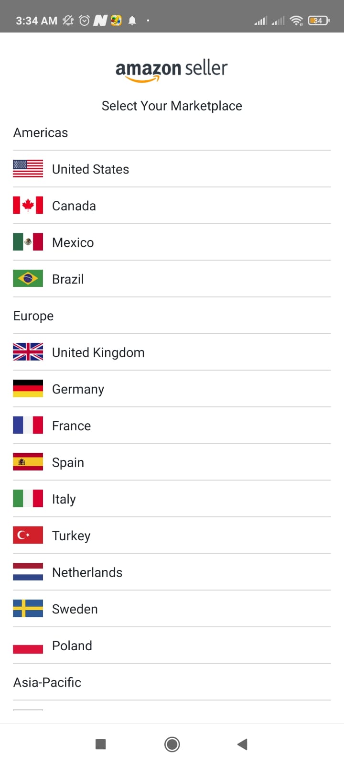Tap the Canada maple leaf flag

tap(28, 206)
